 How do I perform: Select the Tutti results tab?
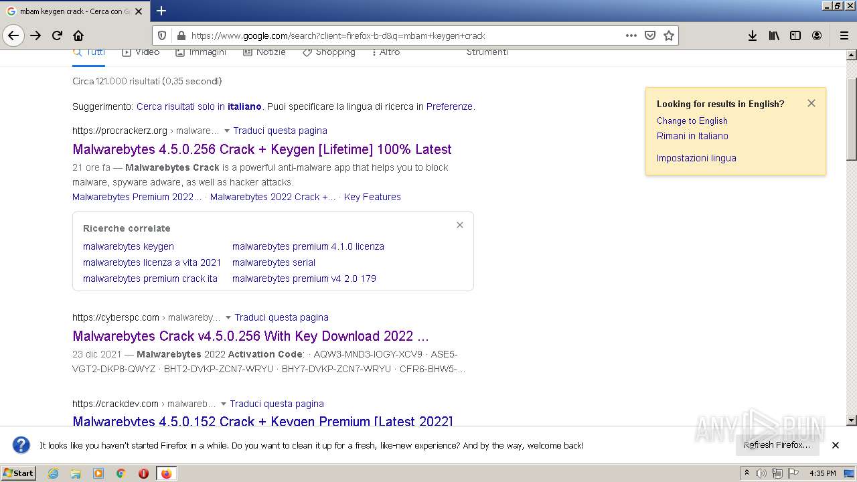point(89,52)
